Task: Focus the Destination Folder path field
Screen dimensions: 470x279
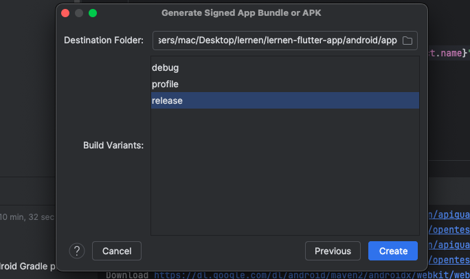Action: pos(278,41)
